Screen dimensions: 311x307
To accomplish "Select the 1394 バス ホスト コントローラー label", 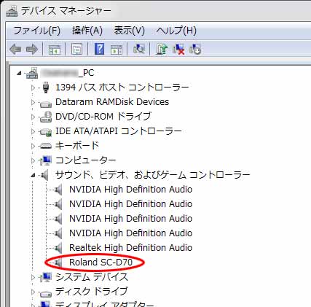I will click(x=122, y=88).
